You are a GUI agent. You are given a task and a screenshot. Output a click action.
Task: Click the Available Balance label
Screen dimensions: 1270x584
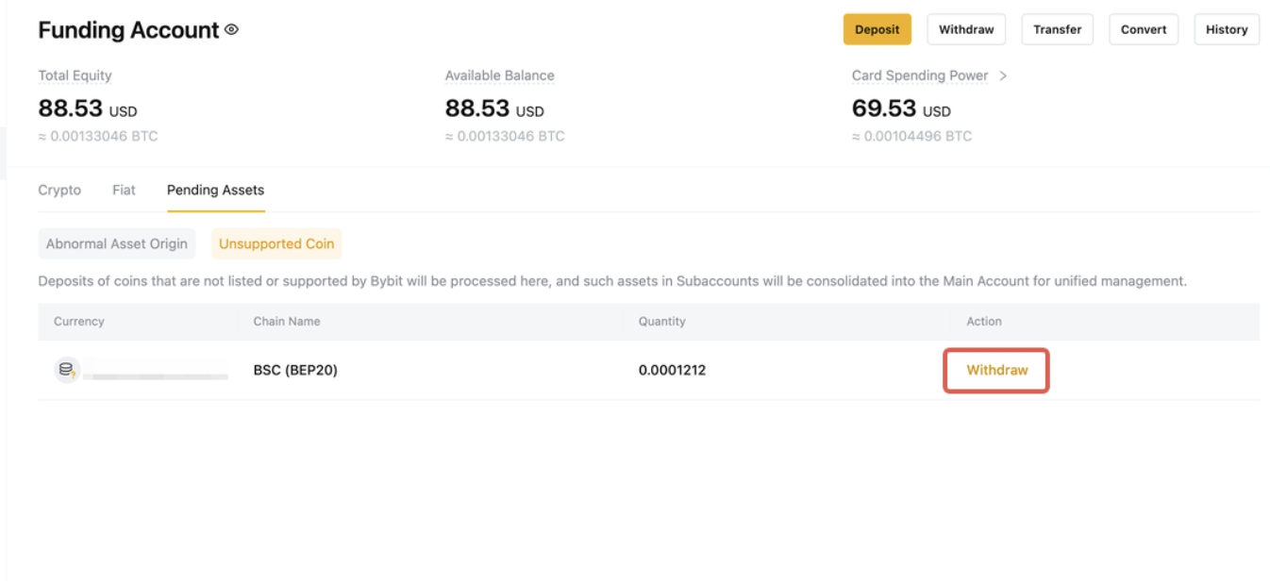[499, 75]
